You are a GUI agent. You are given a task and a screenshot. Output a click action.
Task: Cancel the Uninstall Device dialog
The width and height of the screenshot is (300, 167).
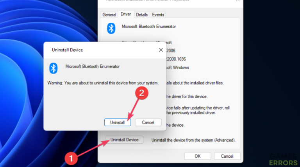pos(148,122)
